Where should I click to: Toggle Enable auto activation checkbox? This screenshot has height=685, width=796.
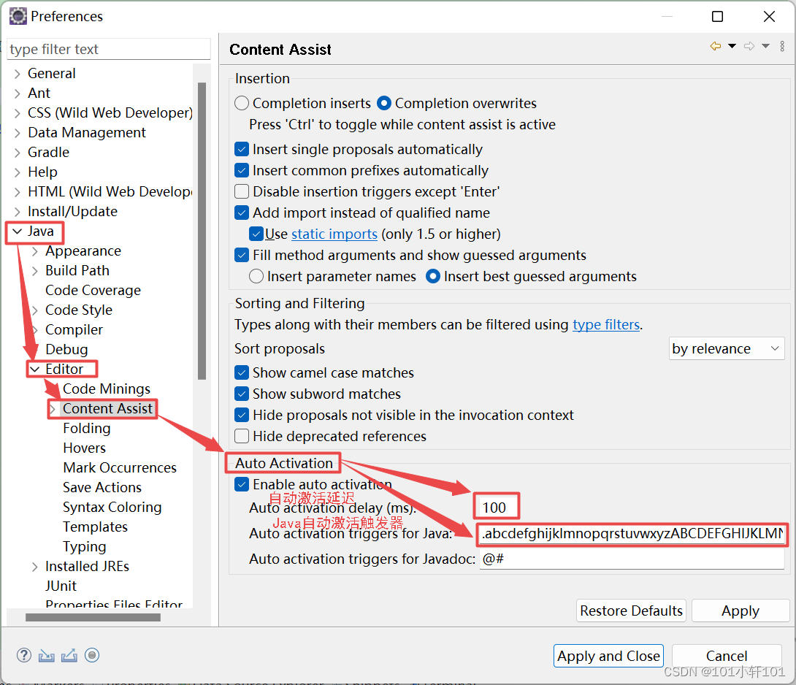pos(242,484)
